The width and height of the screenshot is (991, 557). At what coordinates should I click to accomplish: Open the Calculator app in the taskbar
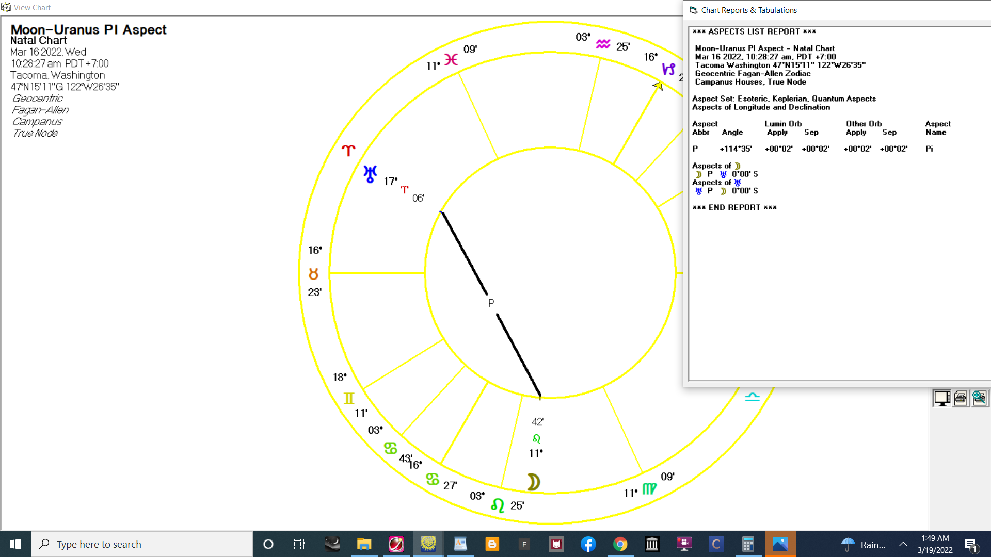point(748,544)
